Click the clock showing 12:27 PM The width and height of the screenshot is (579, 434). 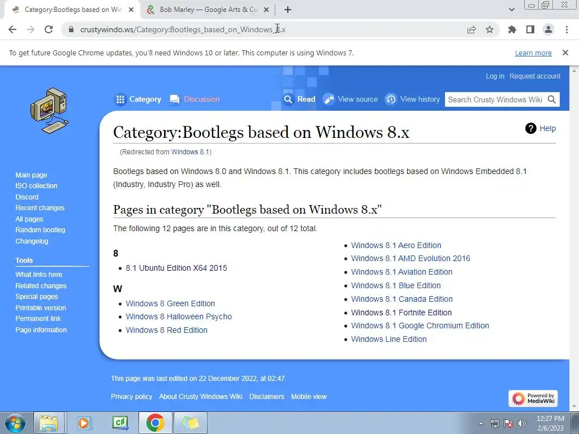(550, 419)
